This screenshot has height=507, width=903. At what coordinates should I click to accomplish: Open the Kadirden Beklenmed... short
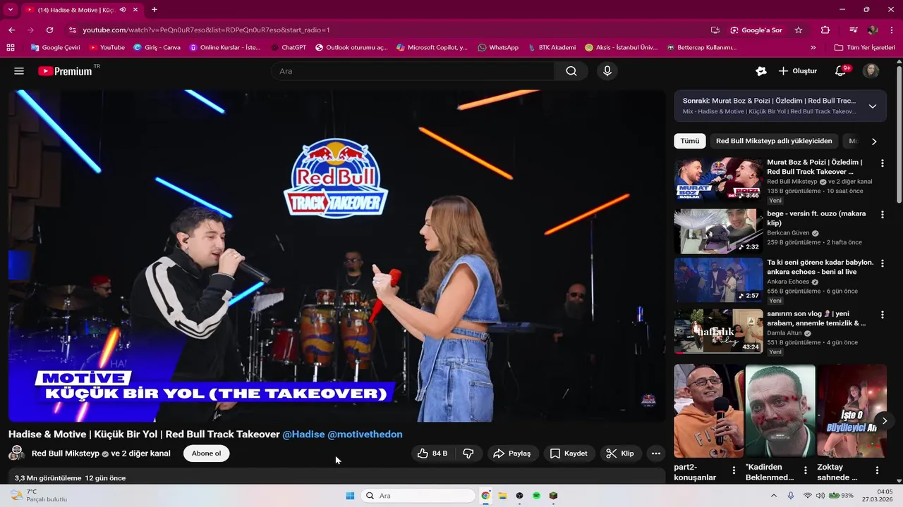point(780,411)
